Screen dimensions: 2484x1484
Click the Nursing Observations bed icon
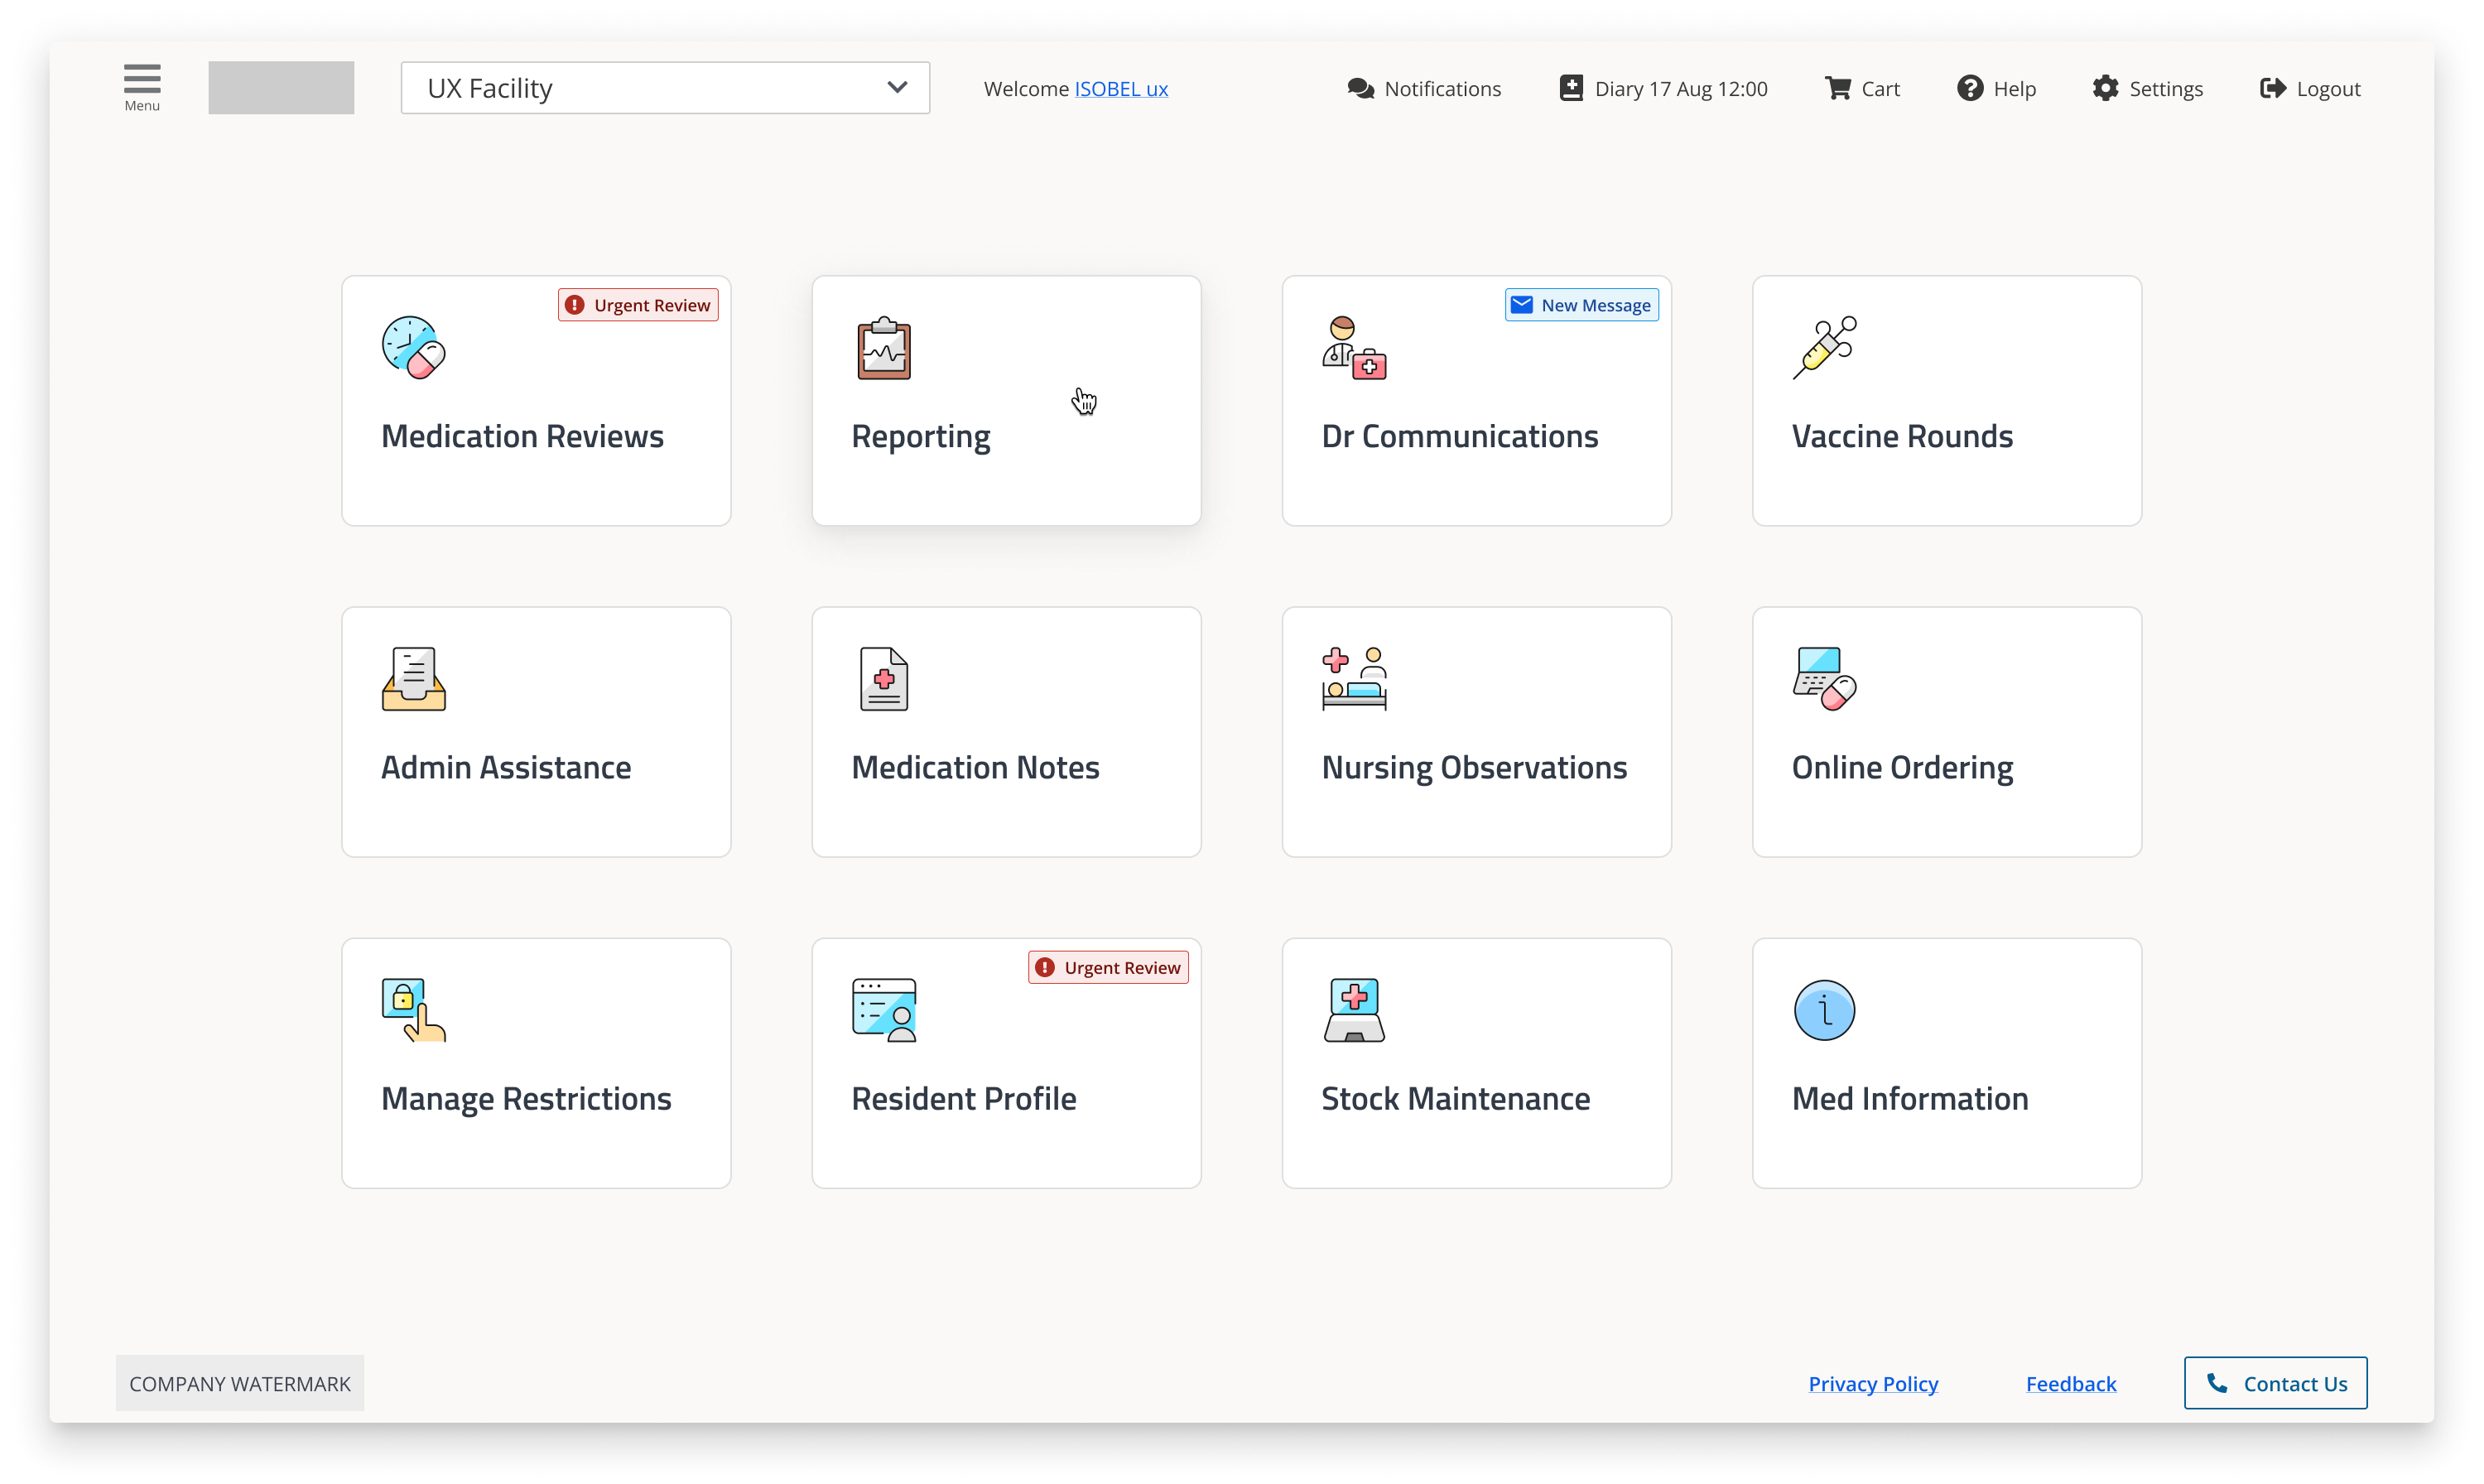pyautogui.click(x=1355, y=678)
